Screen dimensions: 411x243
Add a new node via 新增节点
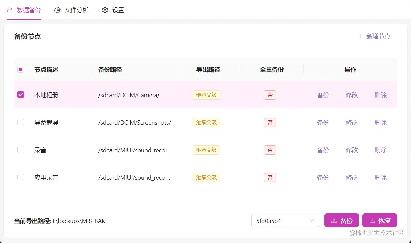click(x=374, y=36)
